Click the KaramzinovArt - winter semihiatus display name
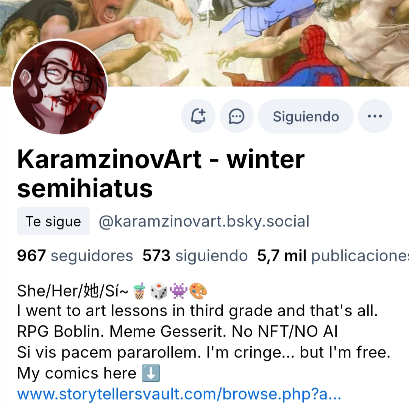 (161, 173)
